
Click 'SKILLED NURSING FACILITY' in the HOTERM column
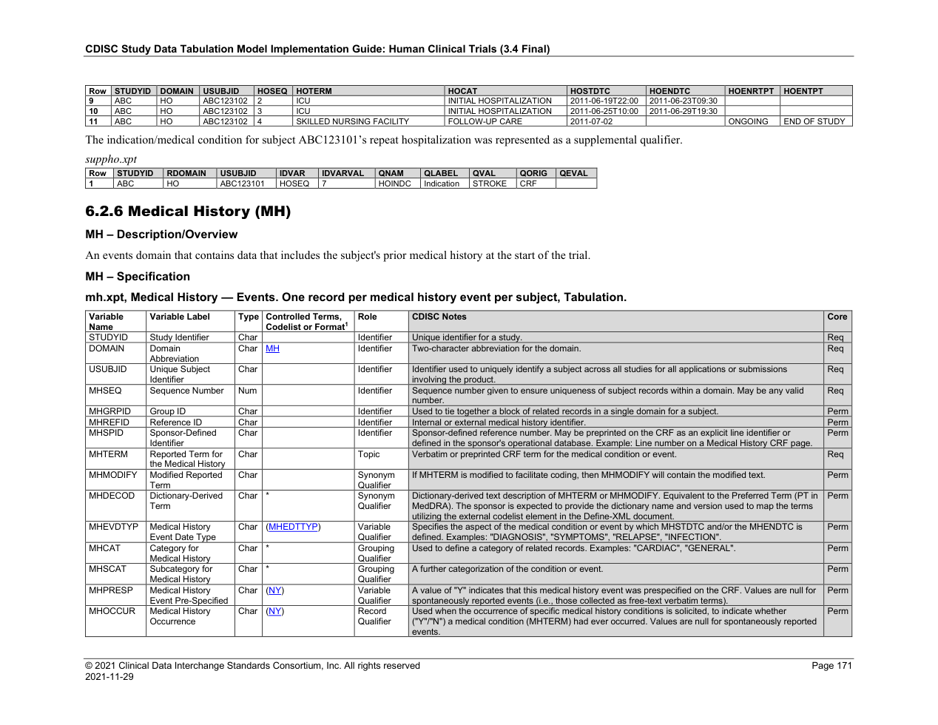click(x=352, y=121)
